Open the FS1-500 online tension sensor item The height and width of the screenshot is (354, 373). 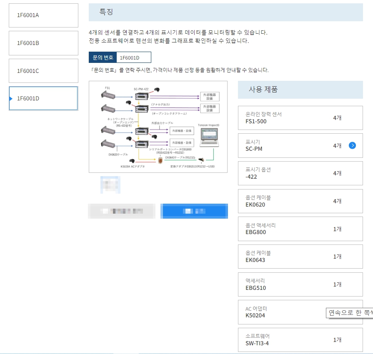pos(300,118)
